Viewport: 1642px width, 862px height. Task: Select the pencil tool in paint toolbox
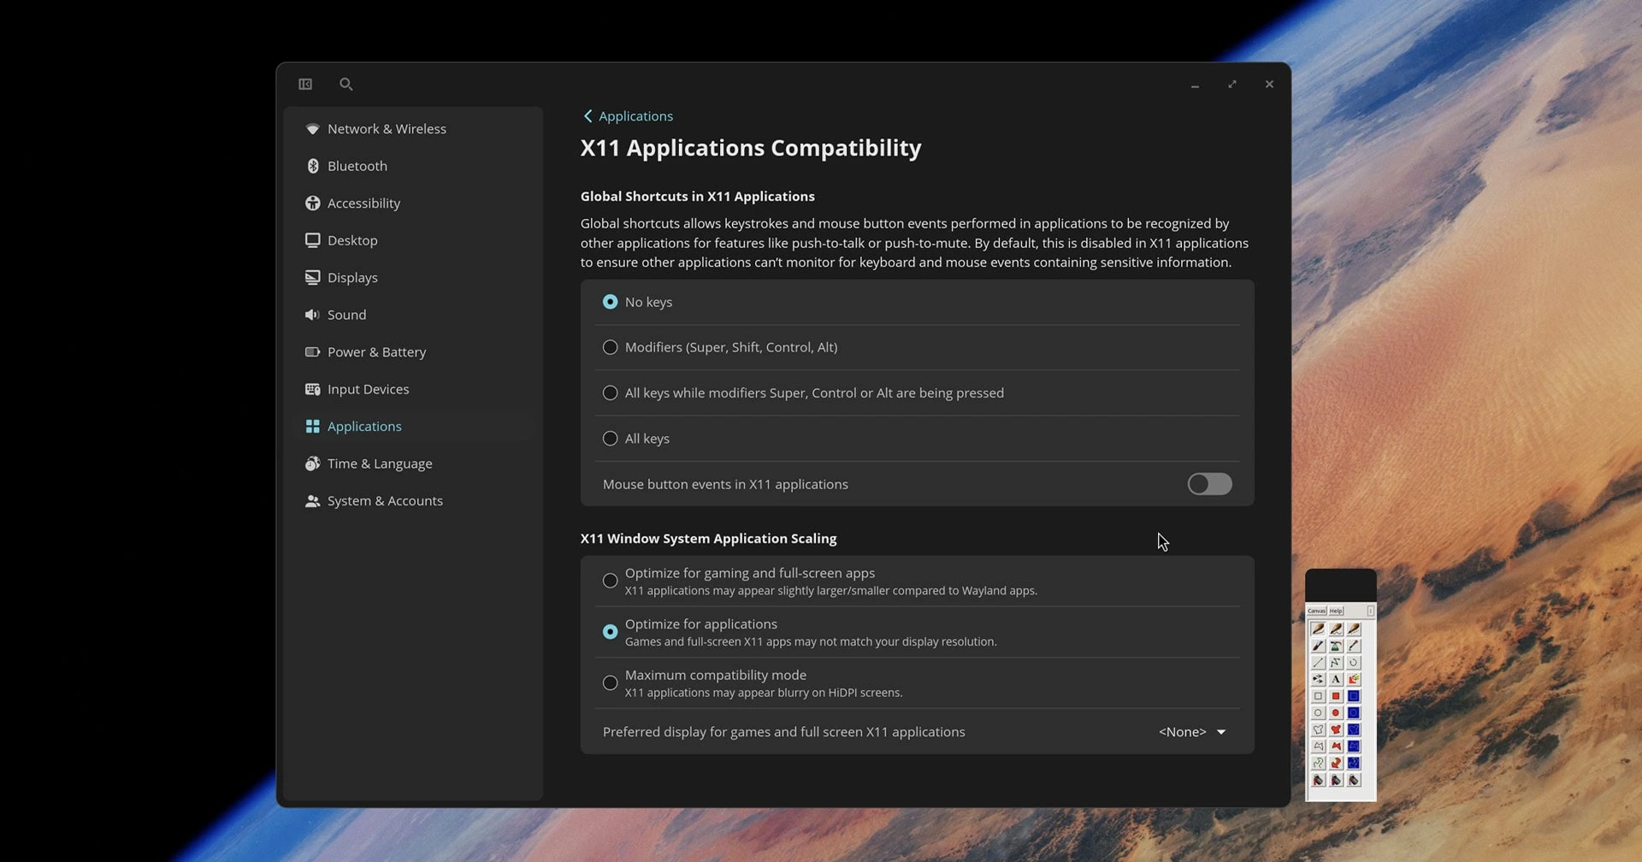tap(1318, 629)
